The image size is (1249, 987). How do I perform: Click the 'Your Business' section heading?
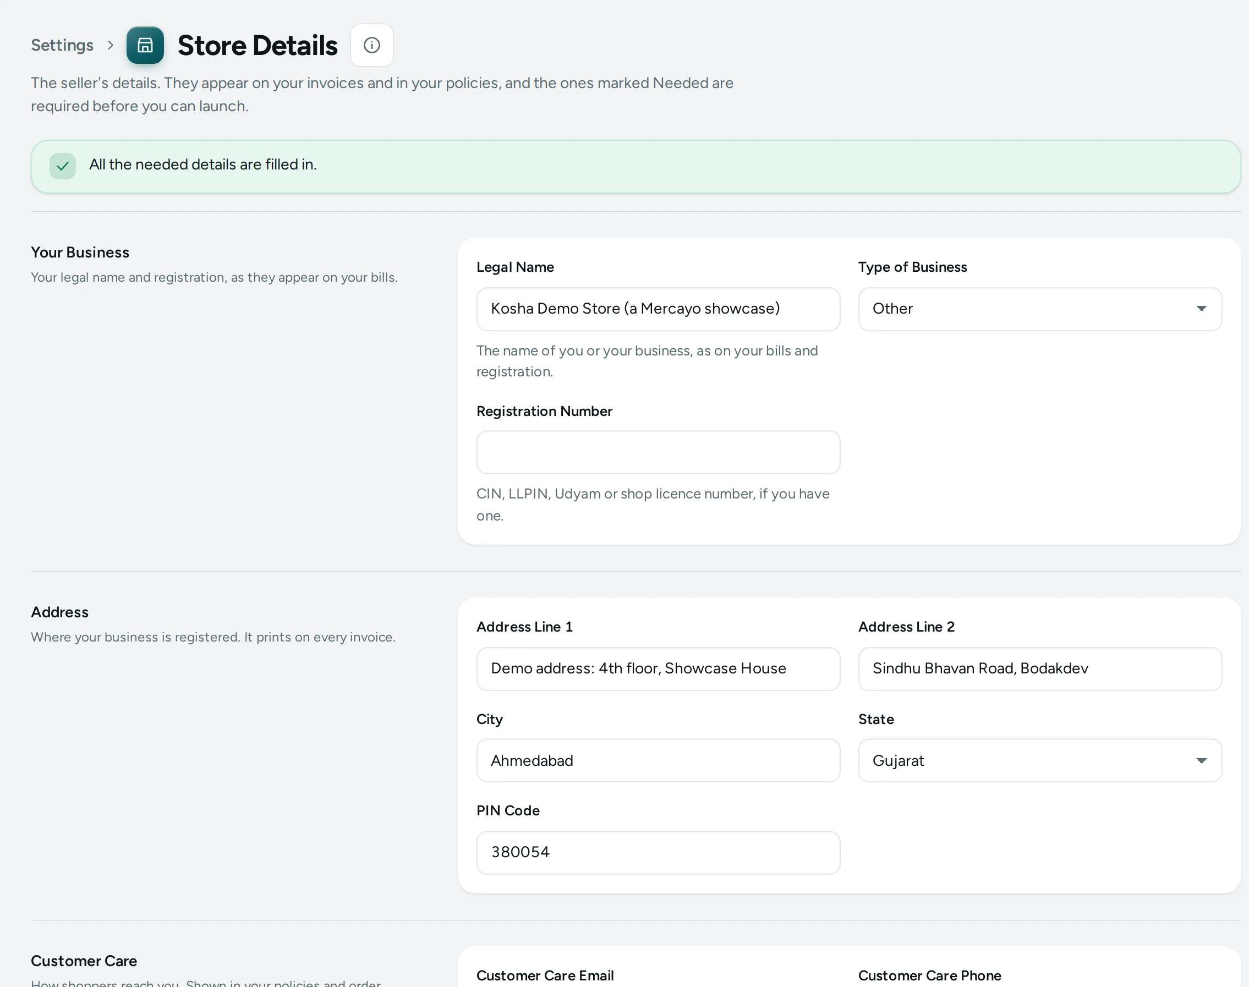pyautogui.click(x=80, y=253)
